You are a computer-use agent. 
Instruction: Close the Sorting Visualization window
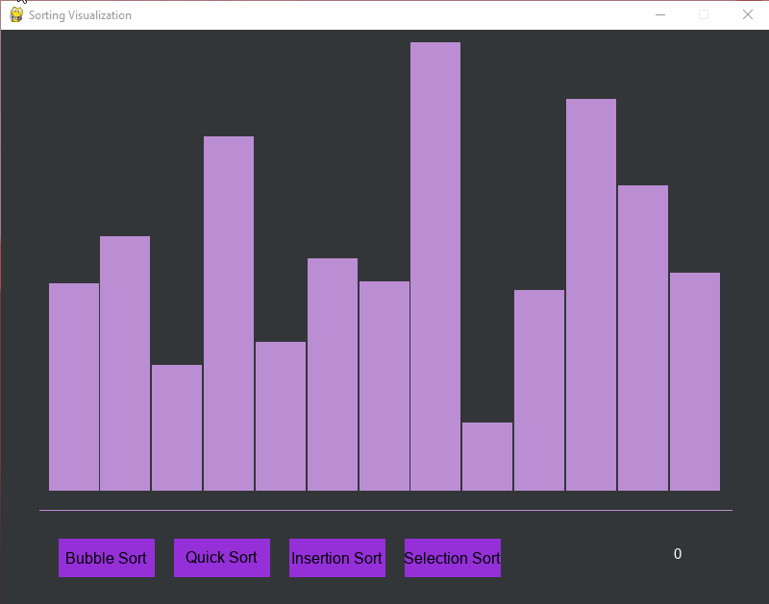pos(748,14)
